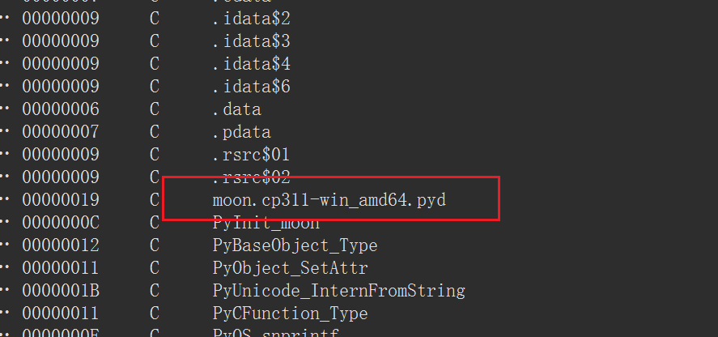This screenshot has height=337, width=718.
Task: Select the length value 00000006
Action: click(61, 109)
